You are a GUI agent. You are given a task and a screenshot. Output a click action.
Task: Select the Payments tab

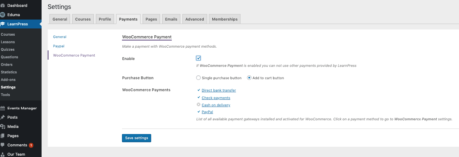pos(128,19)
